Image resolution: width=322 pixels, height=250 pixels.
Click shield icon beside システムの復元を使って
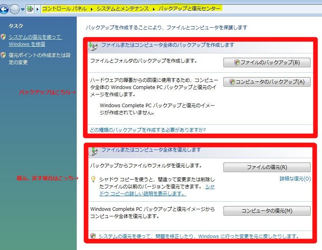3,37
